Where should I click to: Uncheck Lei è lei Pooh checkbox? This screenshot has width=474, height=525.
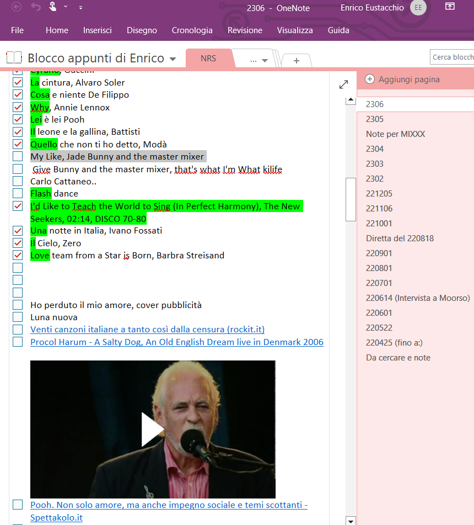pyautogui.click(x=18, y=120)
